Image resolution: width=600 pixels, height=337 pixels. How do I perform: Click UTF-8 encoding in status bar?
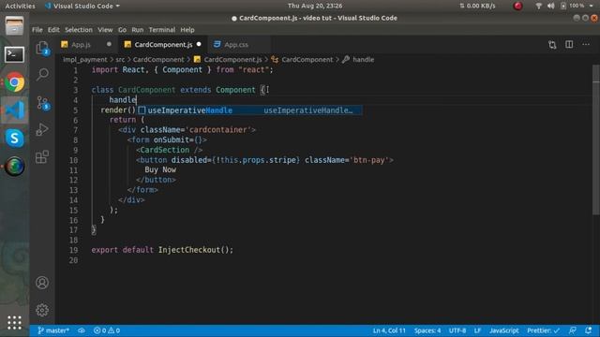click(457, 330)
